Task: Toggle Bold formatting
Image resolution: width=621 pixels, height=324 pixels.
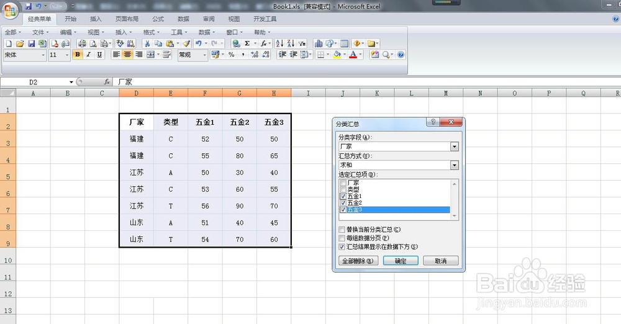Action: pos(78,55)
